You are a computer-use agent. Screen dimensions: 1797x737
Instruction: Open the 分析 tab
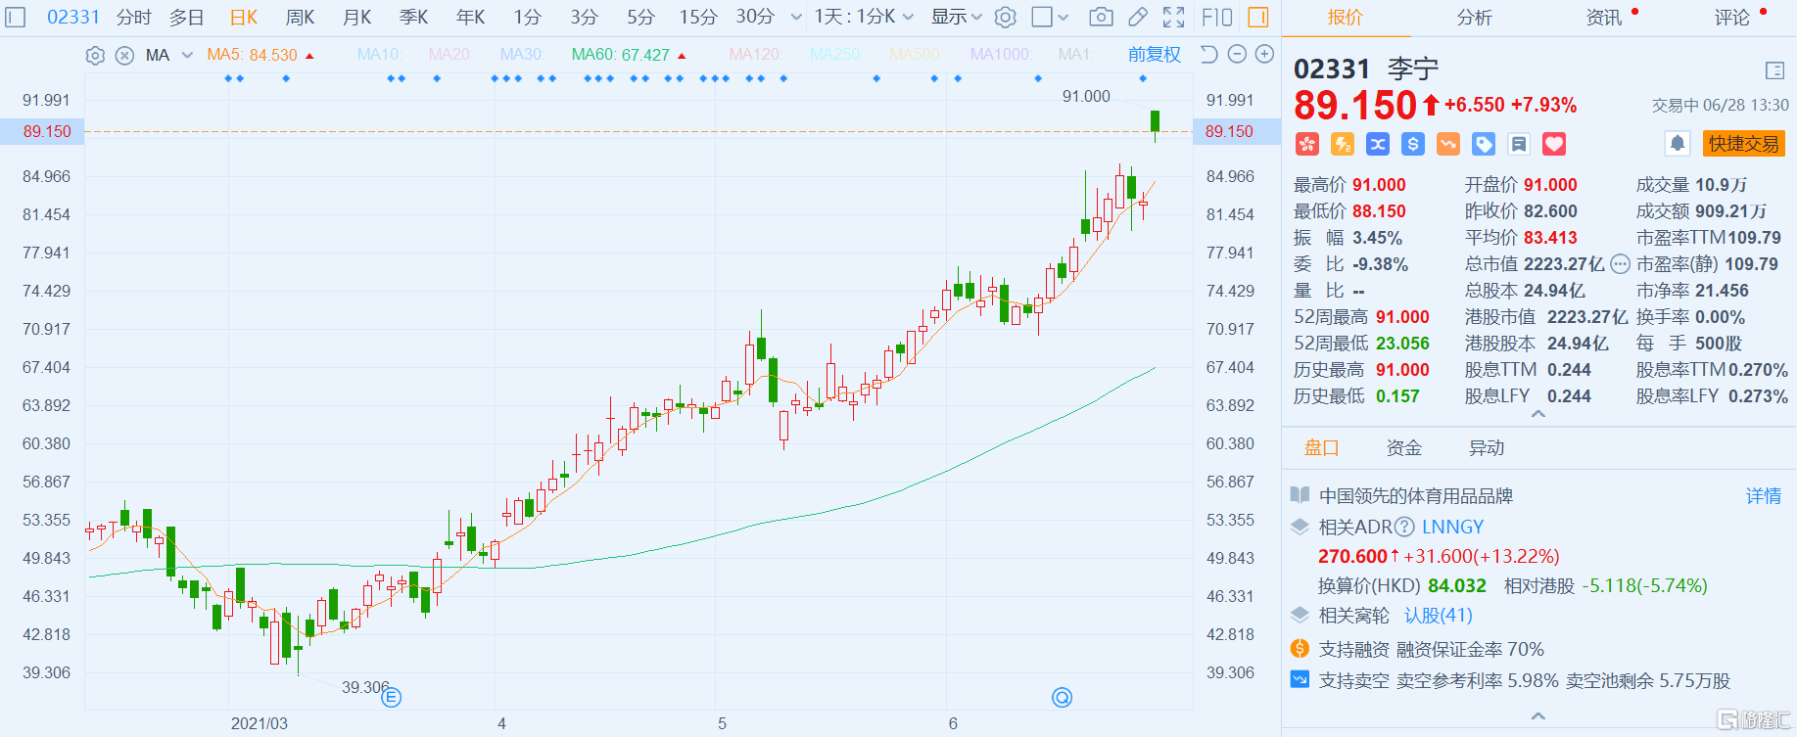(1474, 17)
